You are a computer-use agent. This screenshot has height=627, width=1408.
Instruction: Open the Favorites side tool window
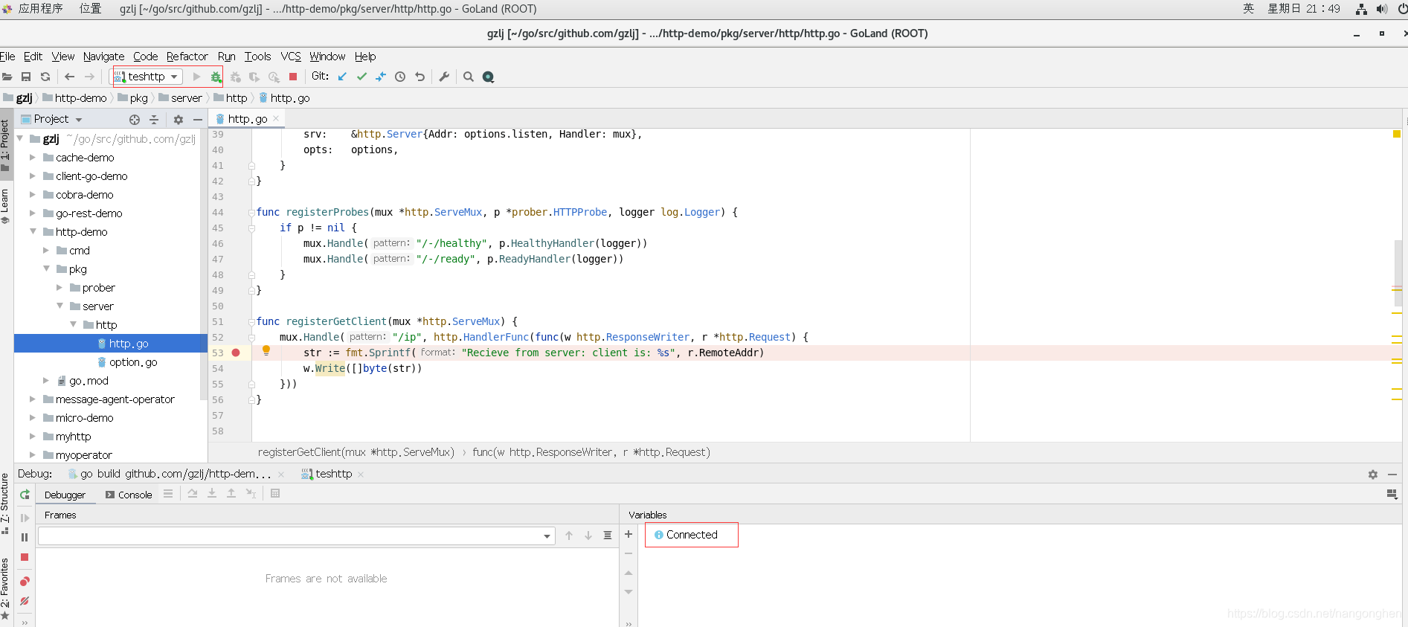point(5,588)
